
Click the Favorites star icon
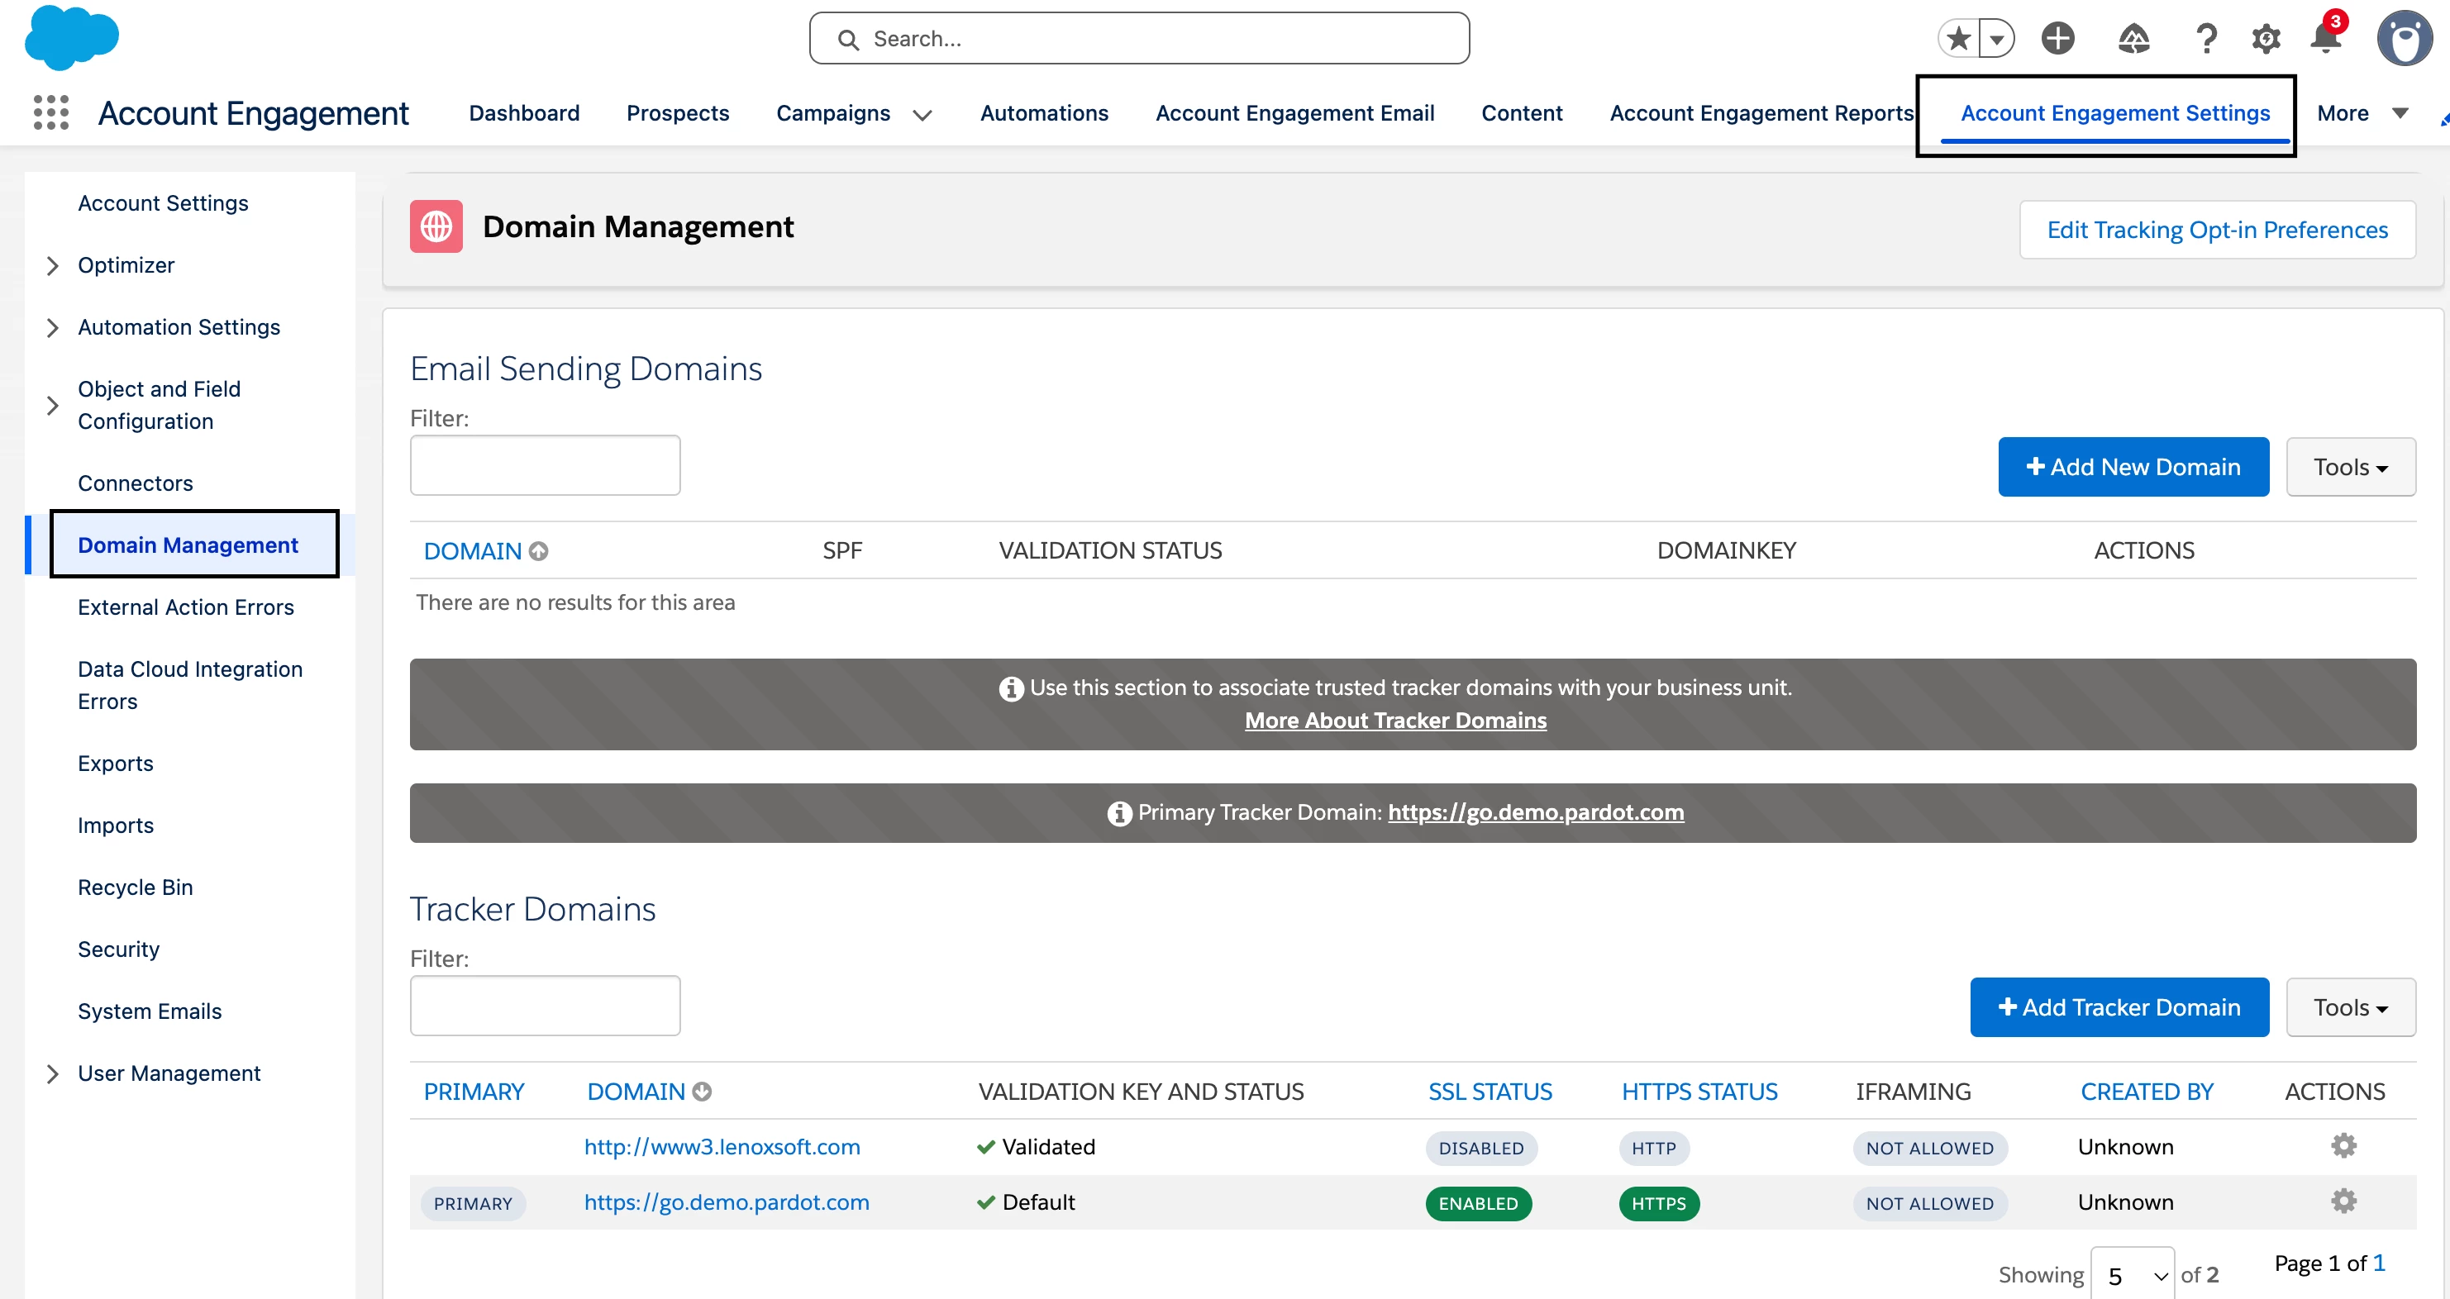1958,38
